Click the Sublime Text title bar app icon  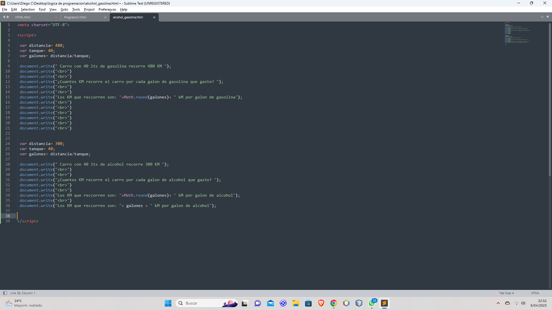click(x=3, y=3)
